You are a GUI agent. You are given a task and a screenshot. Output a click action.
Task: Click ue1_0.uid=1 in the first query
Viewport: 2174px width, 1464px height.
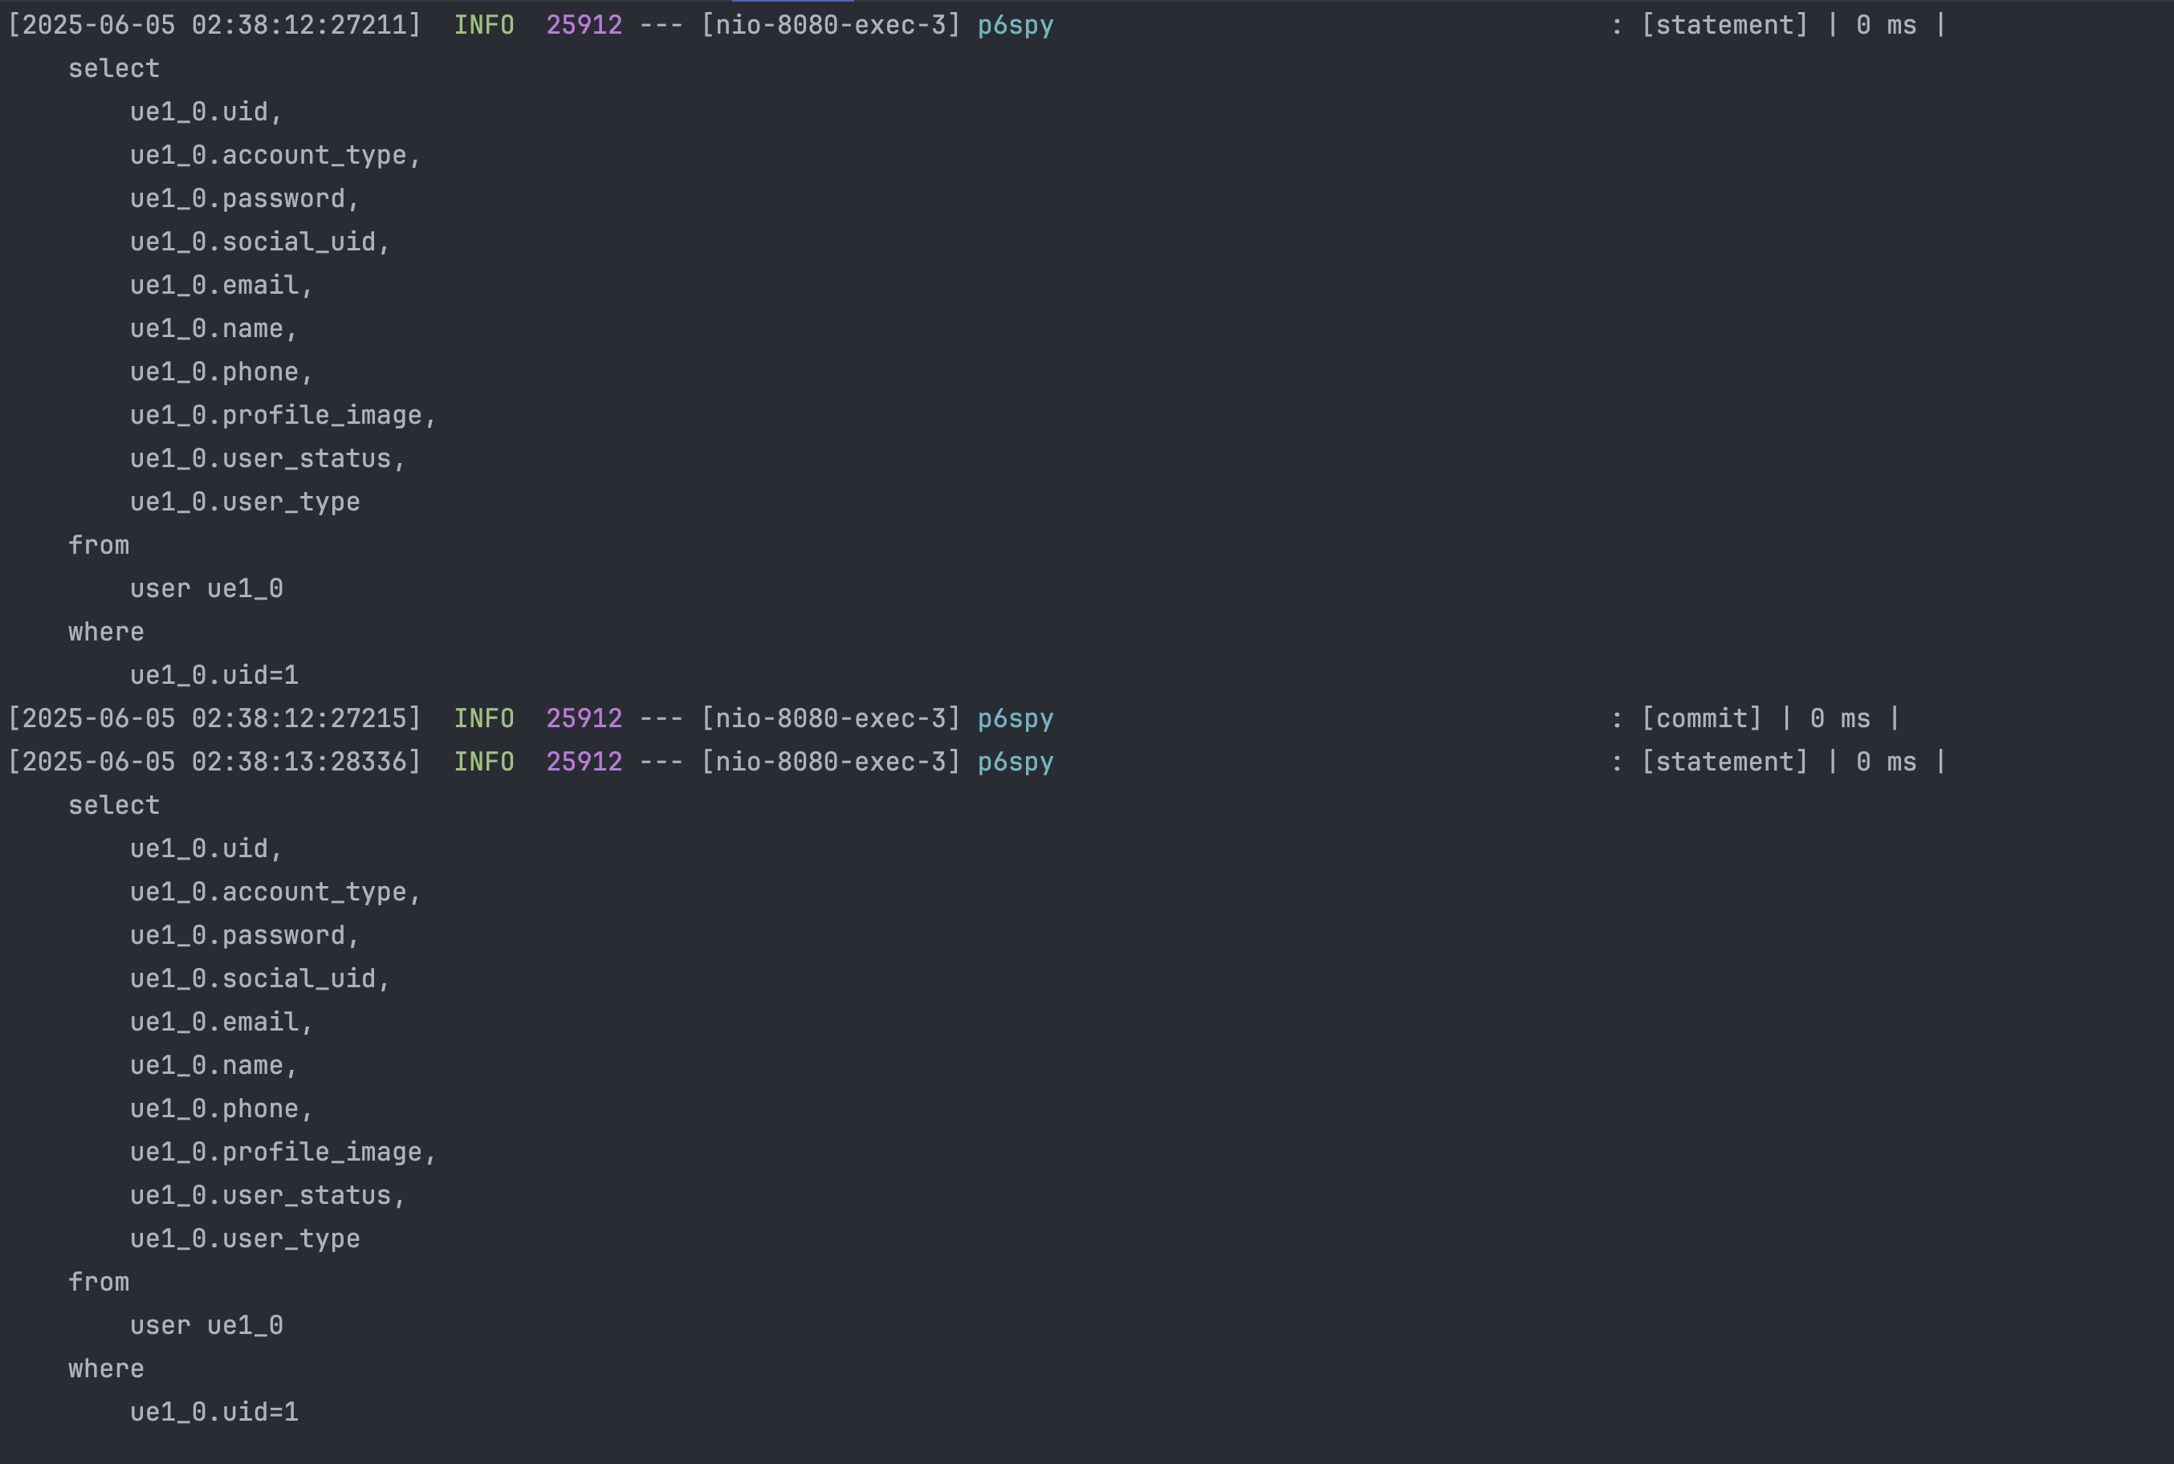214,675
